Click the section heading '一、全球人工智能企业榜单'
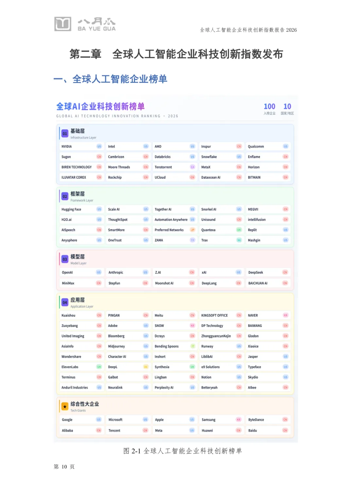Screen dimensions: 353x499 pyautogui.click(x=110, y=79)
